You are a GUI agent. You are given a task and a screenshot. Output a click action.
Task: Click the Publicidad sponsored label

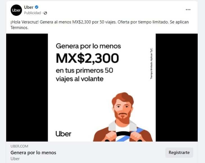(32, 13)
